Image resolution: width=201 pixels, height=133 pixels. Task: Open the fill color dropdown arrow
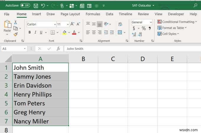69,32
